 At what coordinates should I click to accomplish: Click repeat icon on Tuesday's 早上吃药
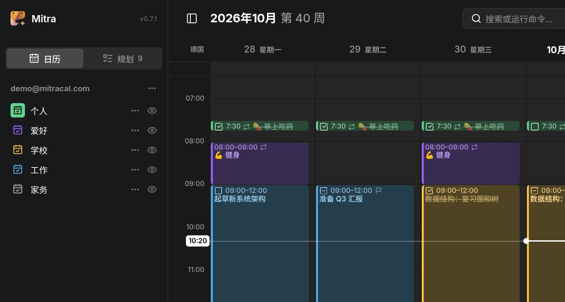(351, 126)
